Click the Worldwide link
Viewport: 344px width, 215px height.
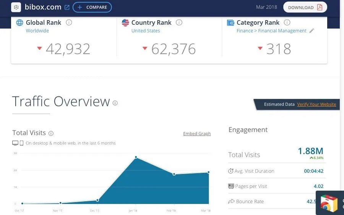[37, 30]
